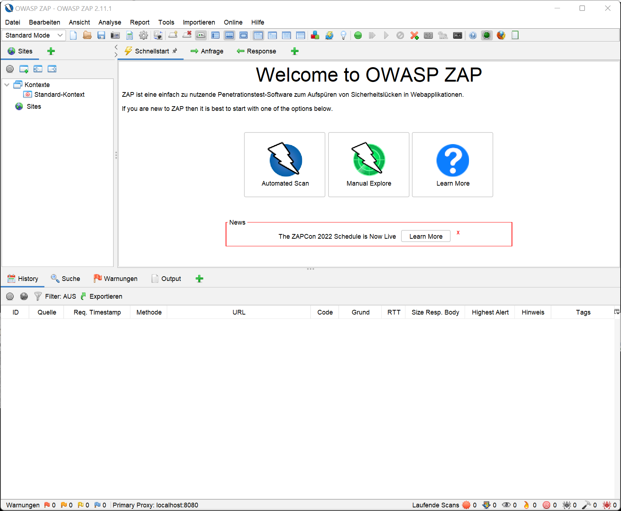Take a session snapshot with the camera icon
The image size is (621, 511).
coord(115,35)
